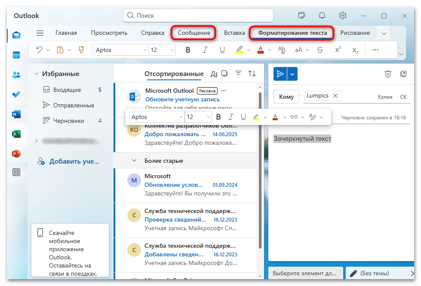Open the Главная tab
Viewport: 421px width, 286px height.
pyautogui.click(x=66, y=33)
